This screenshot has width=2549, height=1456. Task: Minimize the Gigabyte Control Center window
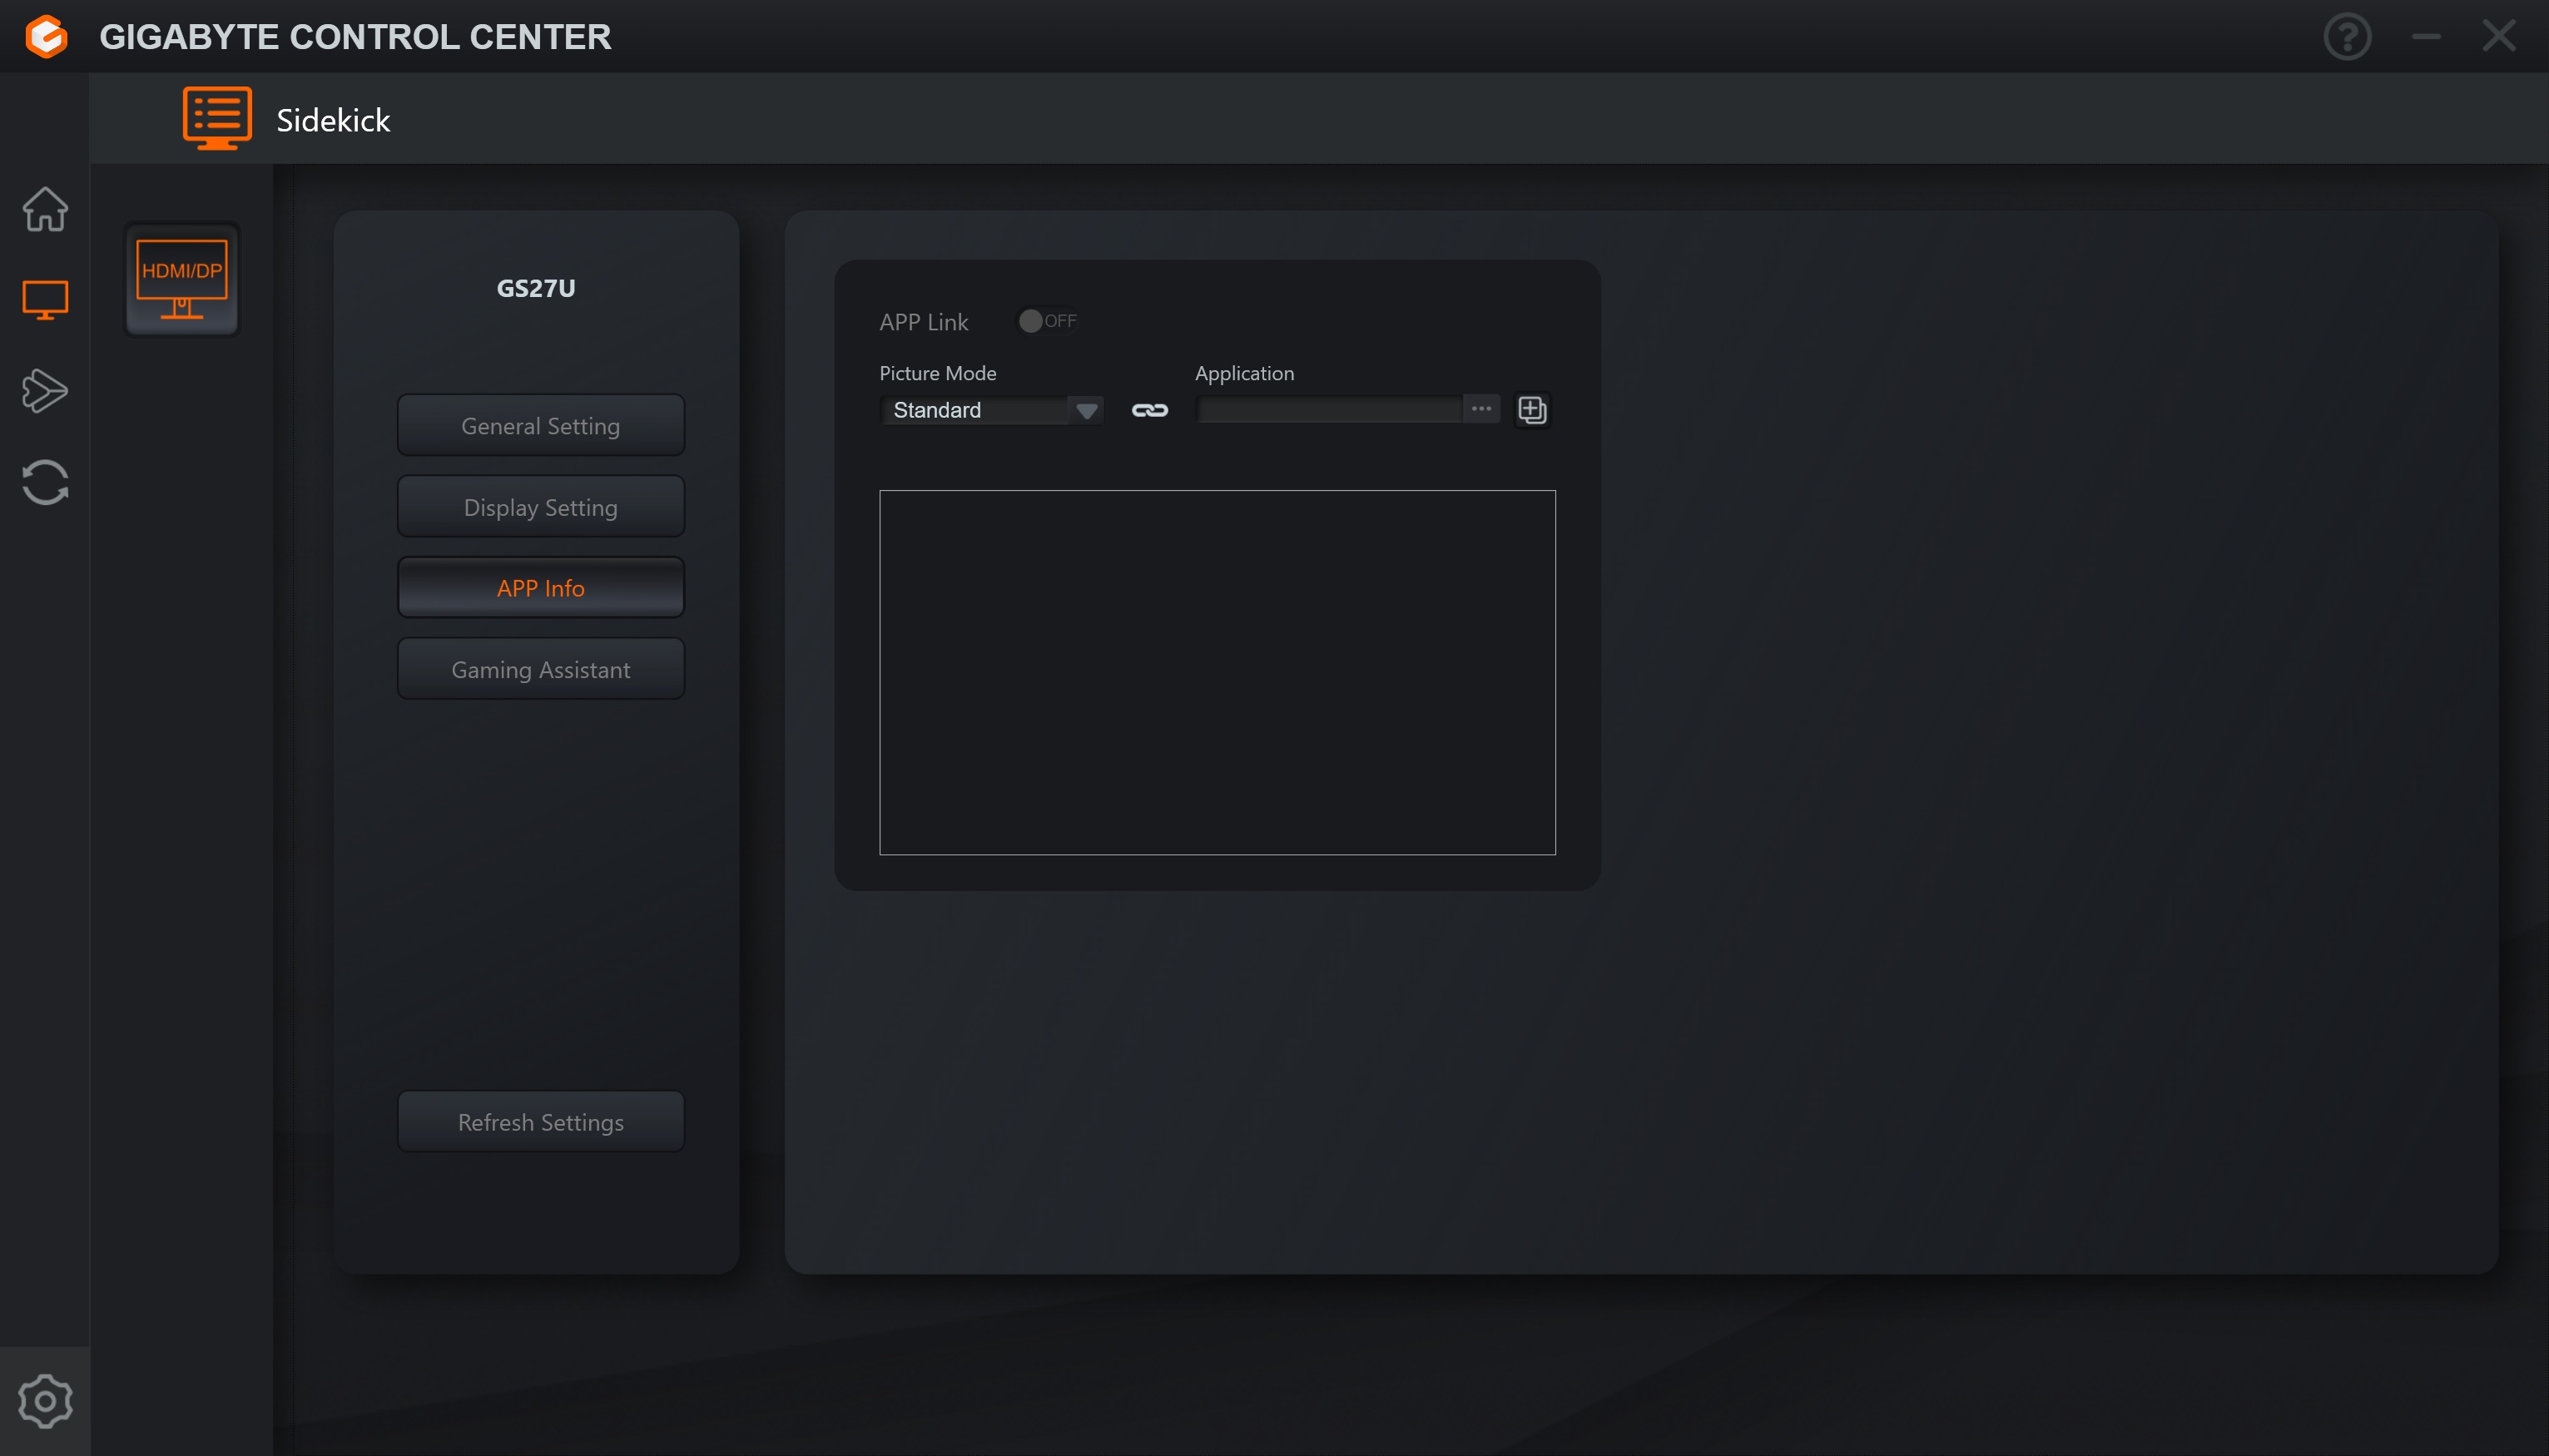point(2426,37)
